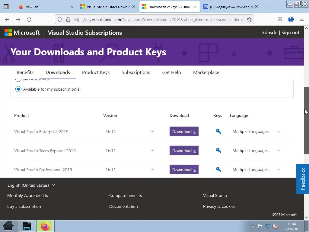Click the page vertical scrollbar thumb
This screenshot has width=309, height=232.
pyautogui.click(x=307, y=121)
